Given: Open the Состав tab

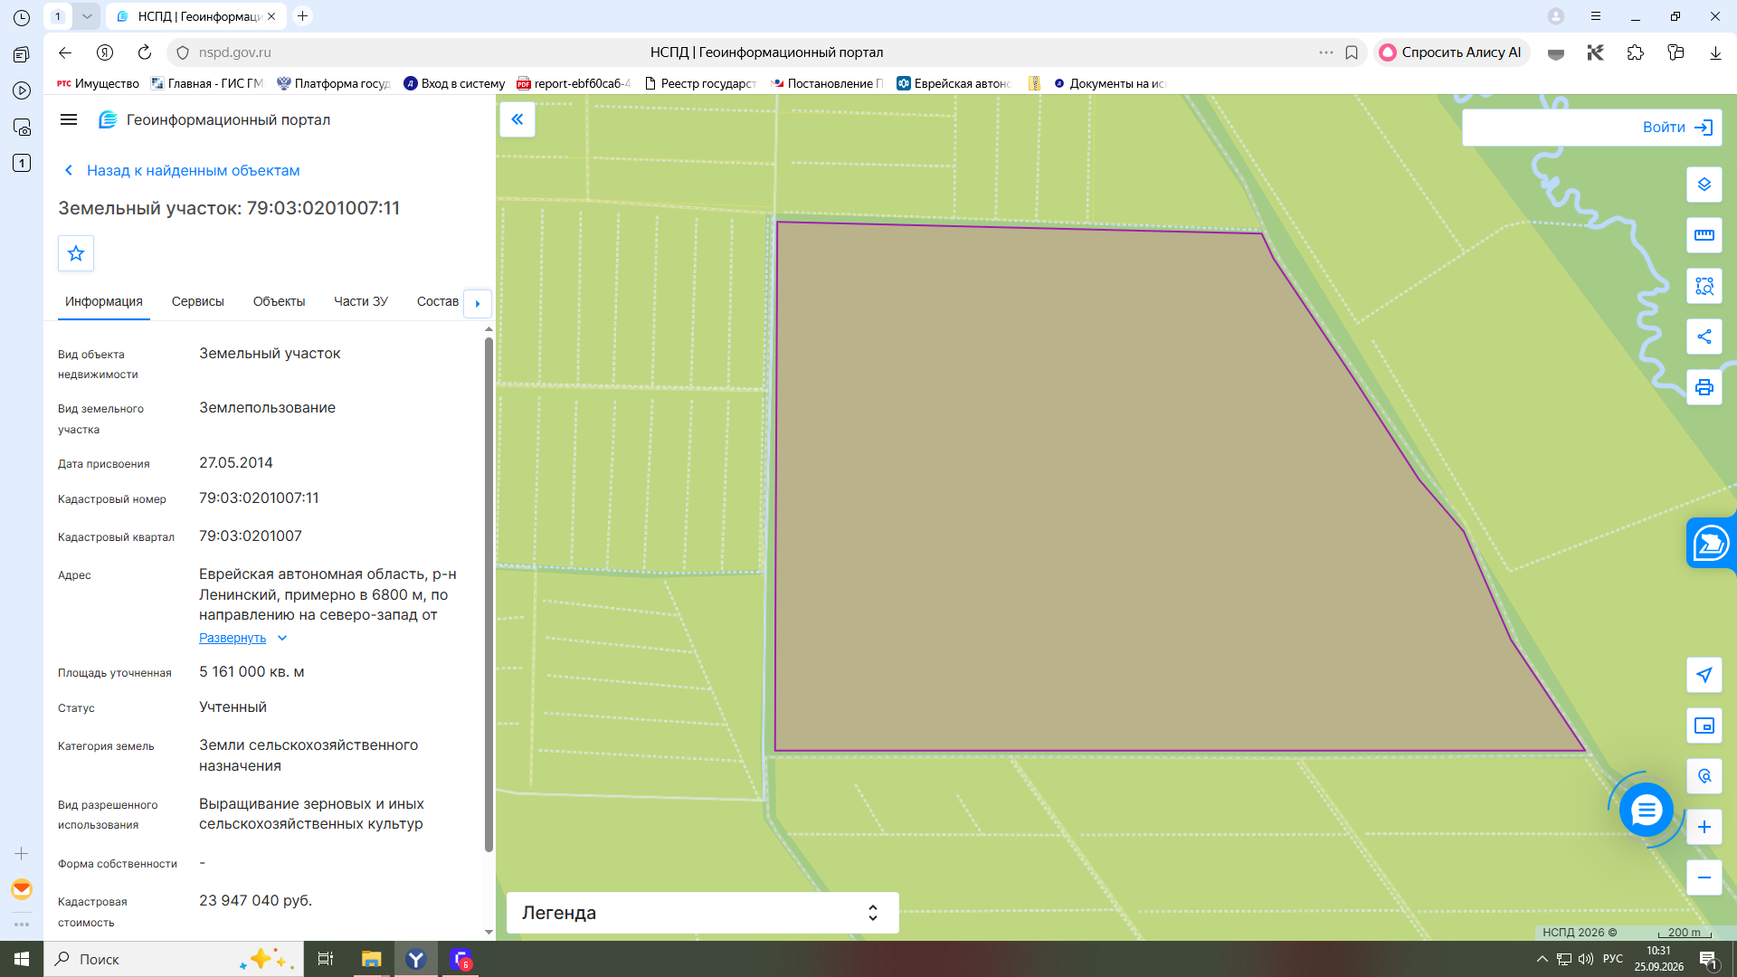Looking at the screenshot, I should (x=438, y=301).
